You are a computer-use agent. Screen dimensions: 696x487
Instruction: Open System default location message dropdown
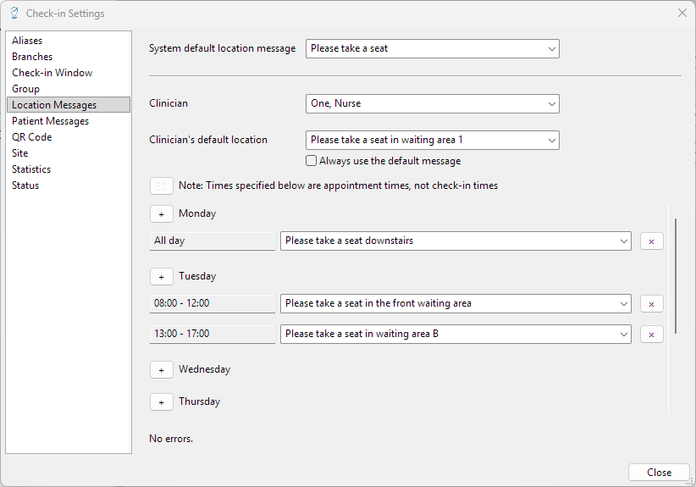point(432,49)
